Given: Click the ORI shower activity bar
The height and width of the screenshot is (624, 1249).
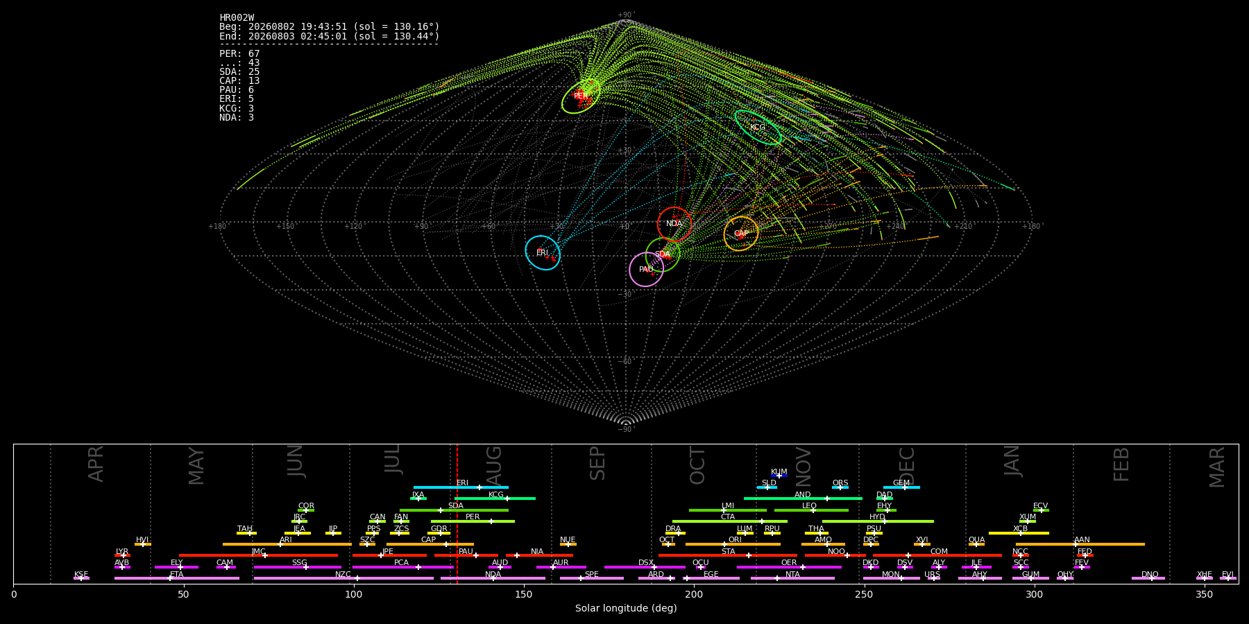Looking at the screenshot, I should (733, 544).
